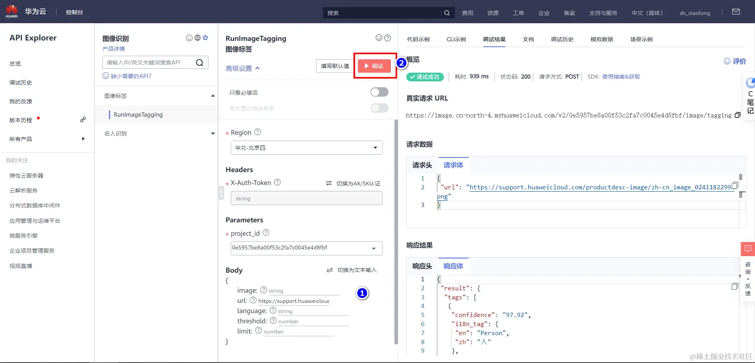The height and width of the screenshot is (363, 755).
Task: Click the parameter panel vertical scrollbar
Action: point(396,232)
